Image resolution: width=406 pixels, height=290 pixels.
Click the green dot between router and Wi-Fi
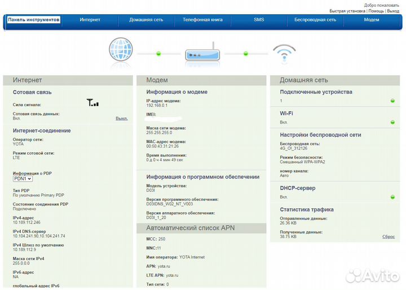tap(246, 54)
